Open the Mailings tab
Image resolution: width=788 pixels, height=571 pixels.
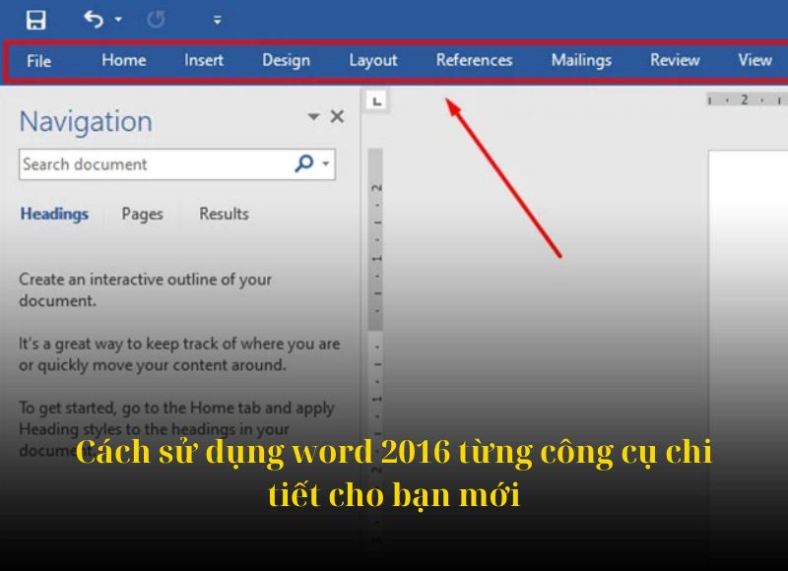[581, 60]
